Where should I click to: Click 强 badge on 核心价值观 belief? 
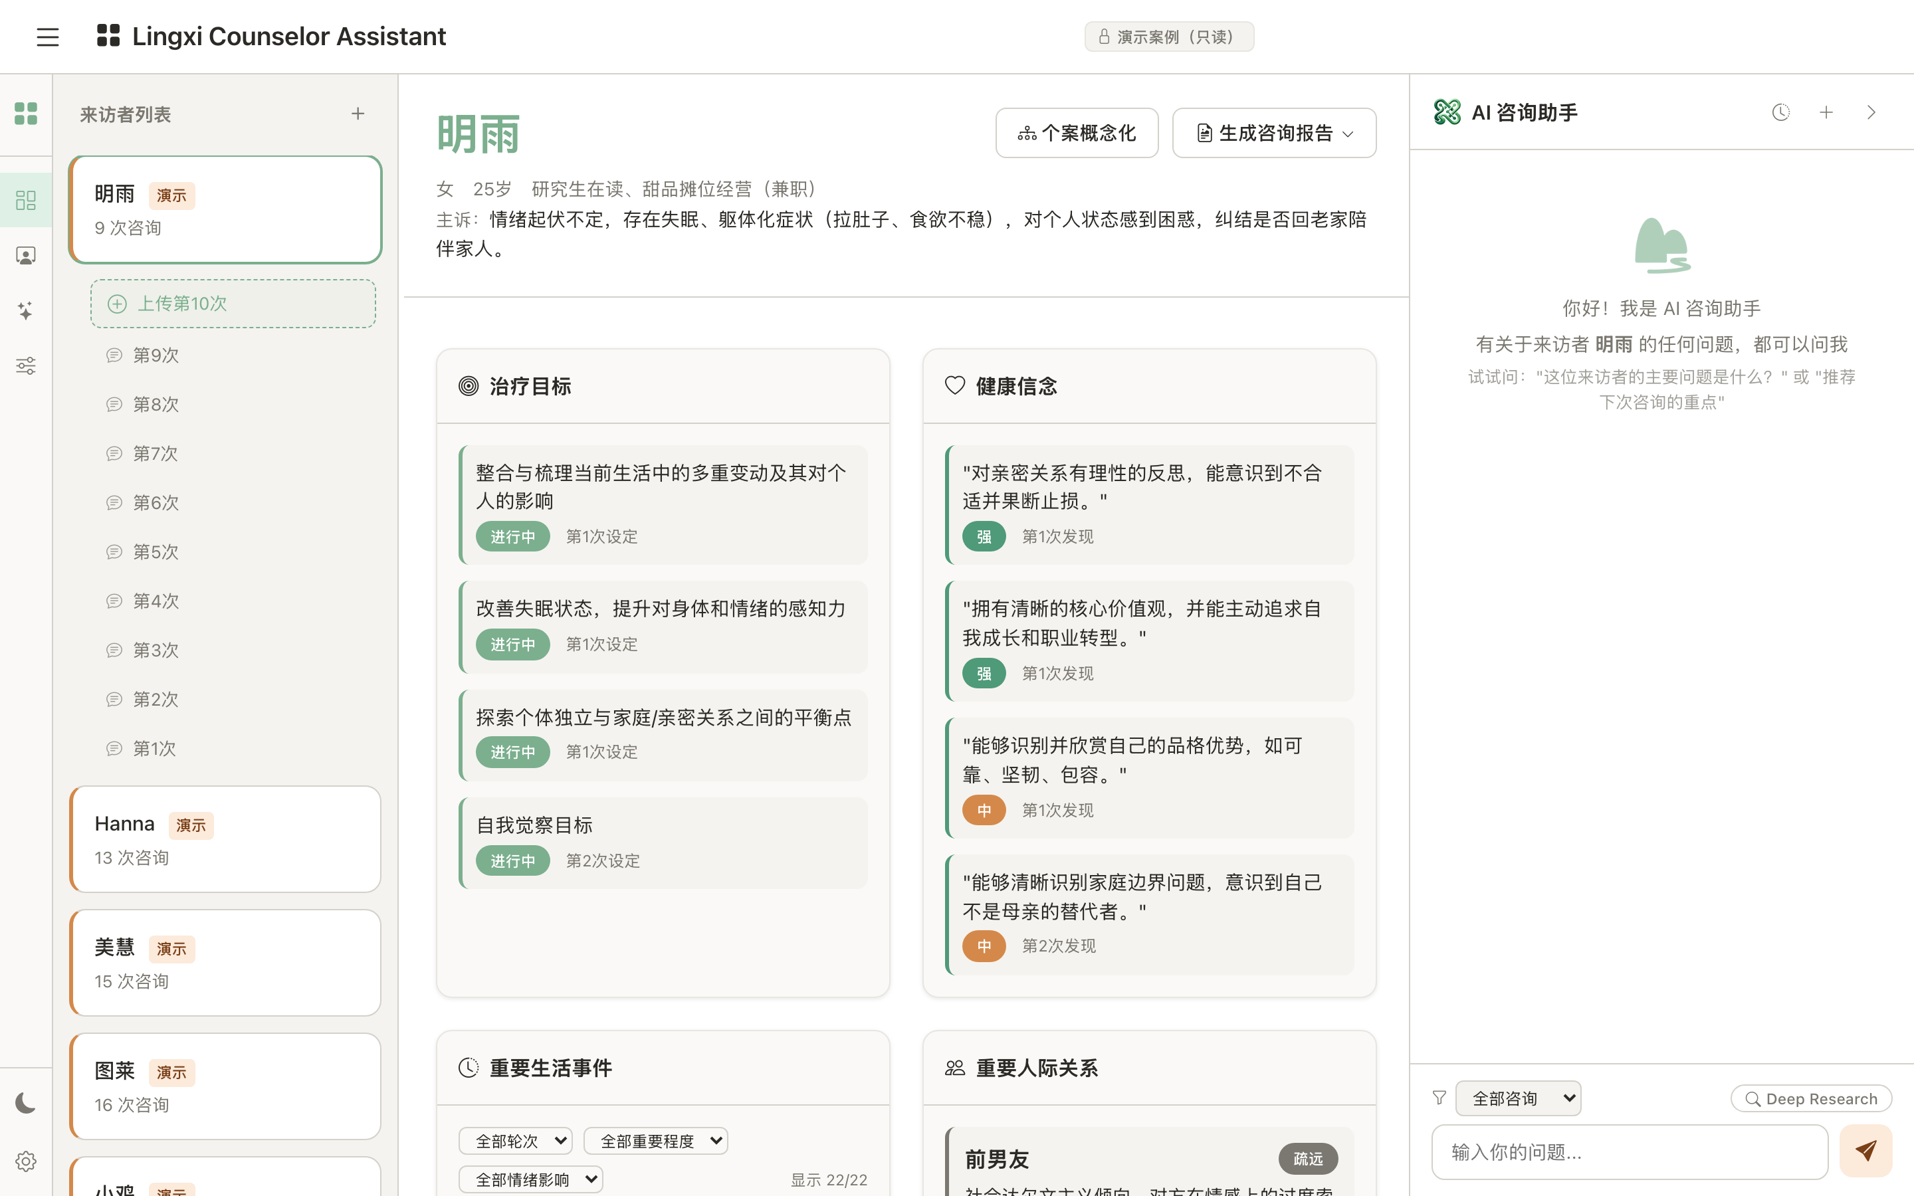[984, 673]
